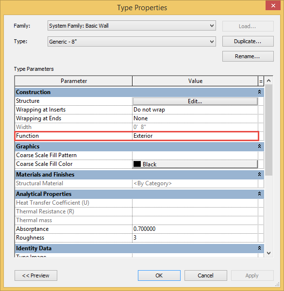The height and width of the screenshot is (291, 284).
Task: Click the = column header
Action: [x=261, y=81]
